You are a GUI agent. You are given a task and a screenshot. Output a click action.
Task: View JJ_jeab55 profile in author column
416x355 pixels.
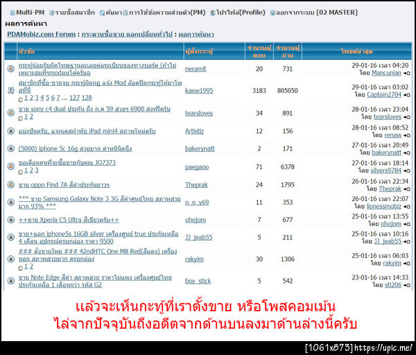pyautogui.click(x=199, y=237)
